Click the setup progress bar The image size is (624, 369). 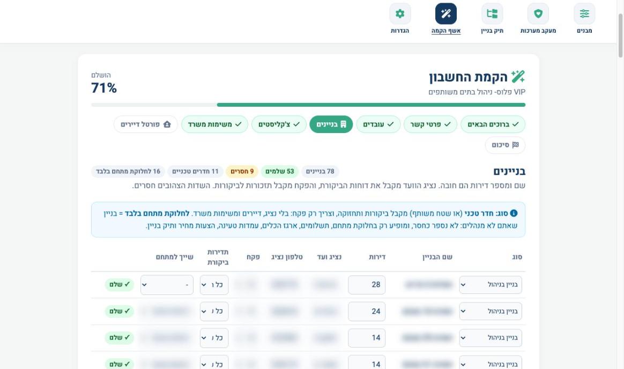[x=308, y=105]
